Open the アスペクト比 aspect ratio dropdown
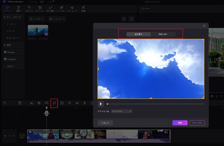This screenshot has height=146, width=224. [121, 111]
